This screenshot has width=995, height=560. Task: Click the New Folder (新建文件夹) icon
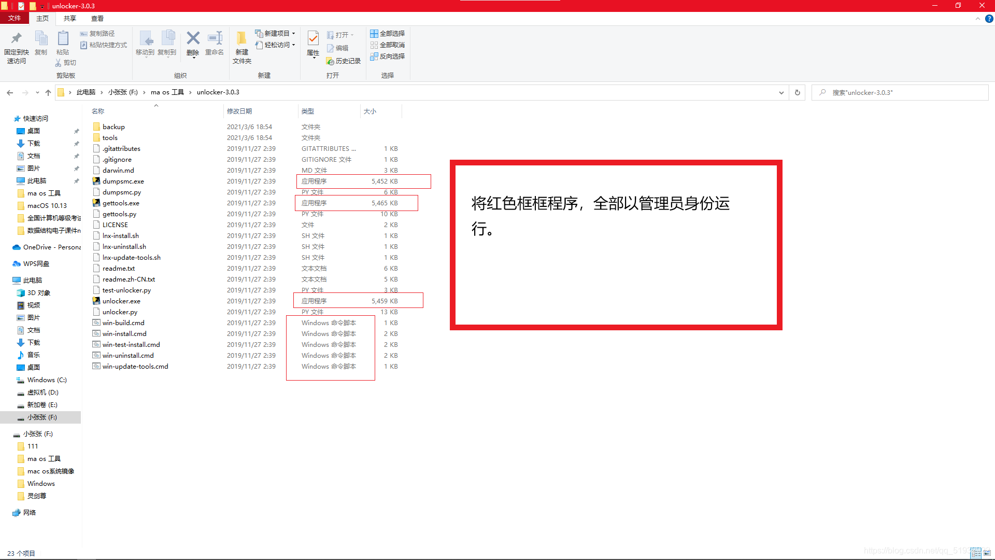point(241,46)
